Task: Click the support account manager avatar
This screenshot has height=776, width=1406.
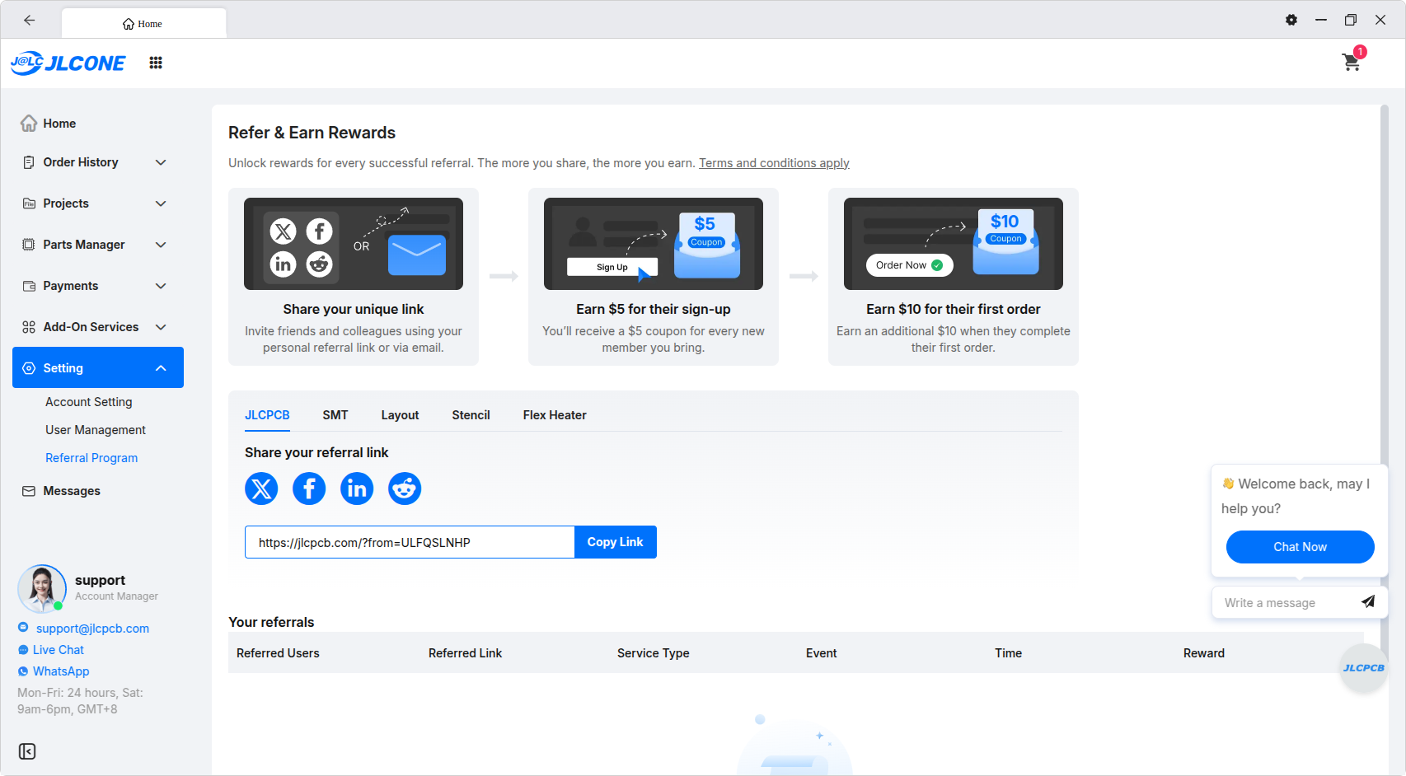Action: (42, 588)
